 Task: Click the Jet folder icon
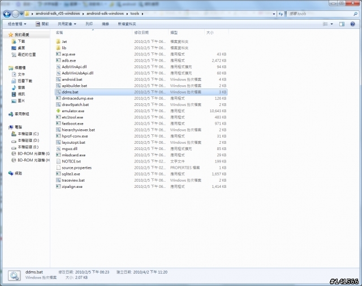(x=58, y=41)
